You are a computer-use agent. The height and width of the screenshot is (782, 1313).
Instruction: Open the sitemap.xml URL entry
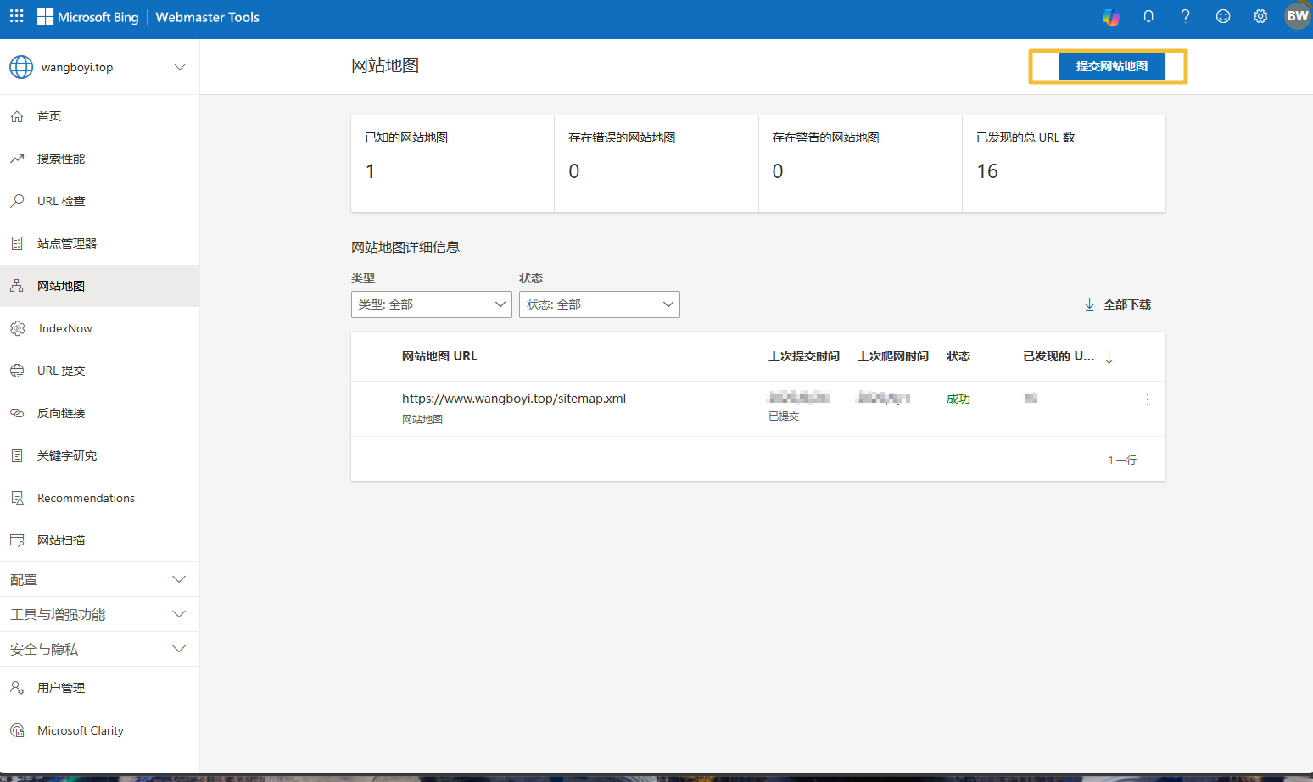point(513,399)
